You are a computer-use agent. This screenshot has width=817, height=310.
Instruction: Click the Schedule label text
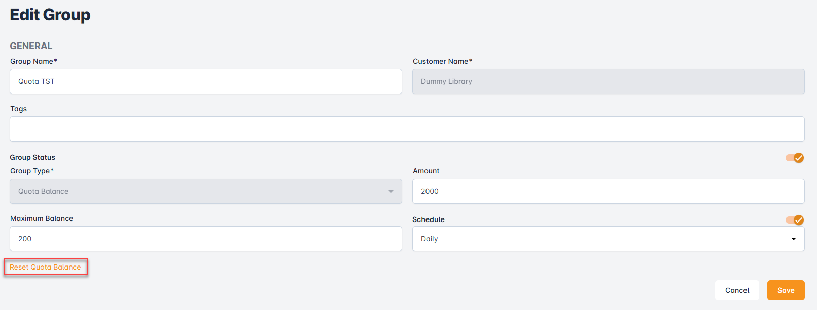429,219
